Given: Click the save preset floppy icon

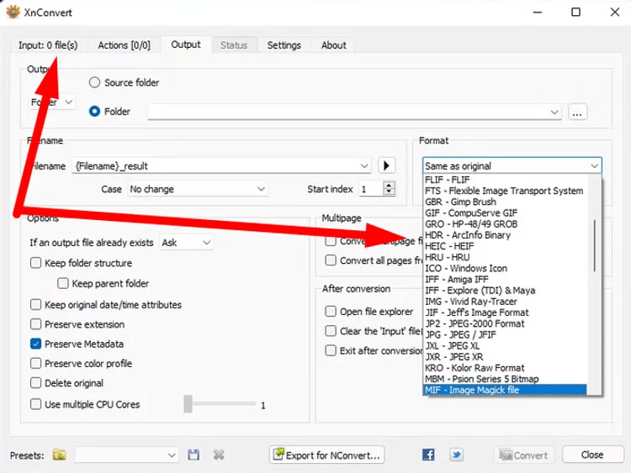Looking at the screenshot, I should point(194,455).
